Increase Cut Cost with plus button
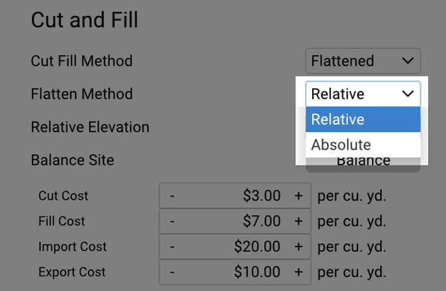This screenshot has height=291, width=446. (x=298, y=195)
